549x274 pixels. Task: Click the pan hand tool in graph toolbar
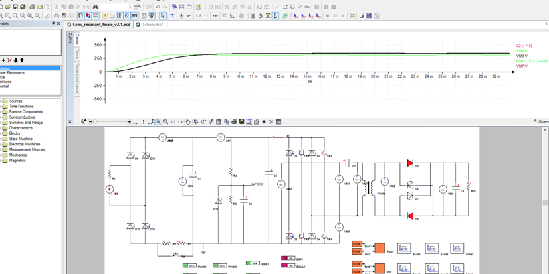point(188,122)
